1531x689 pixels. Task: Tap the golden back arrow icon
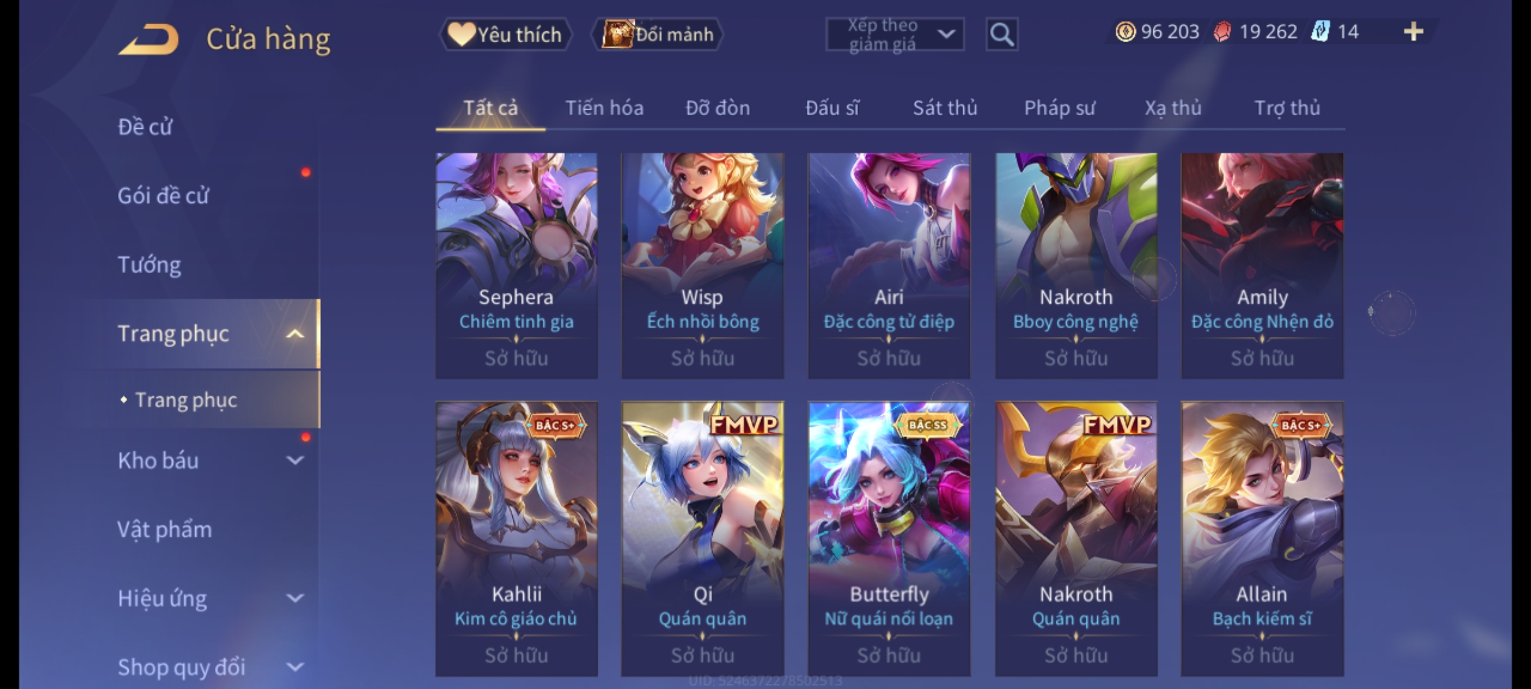pos(148,40)
